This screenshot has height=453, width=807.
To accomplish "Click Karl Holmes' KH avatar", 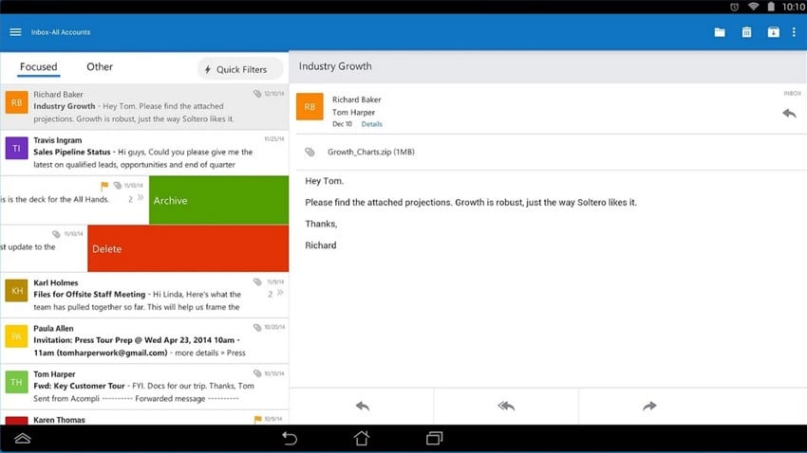I will [16, 291].
